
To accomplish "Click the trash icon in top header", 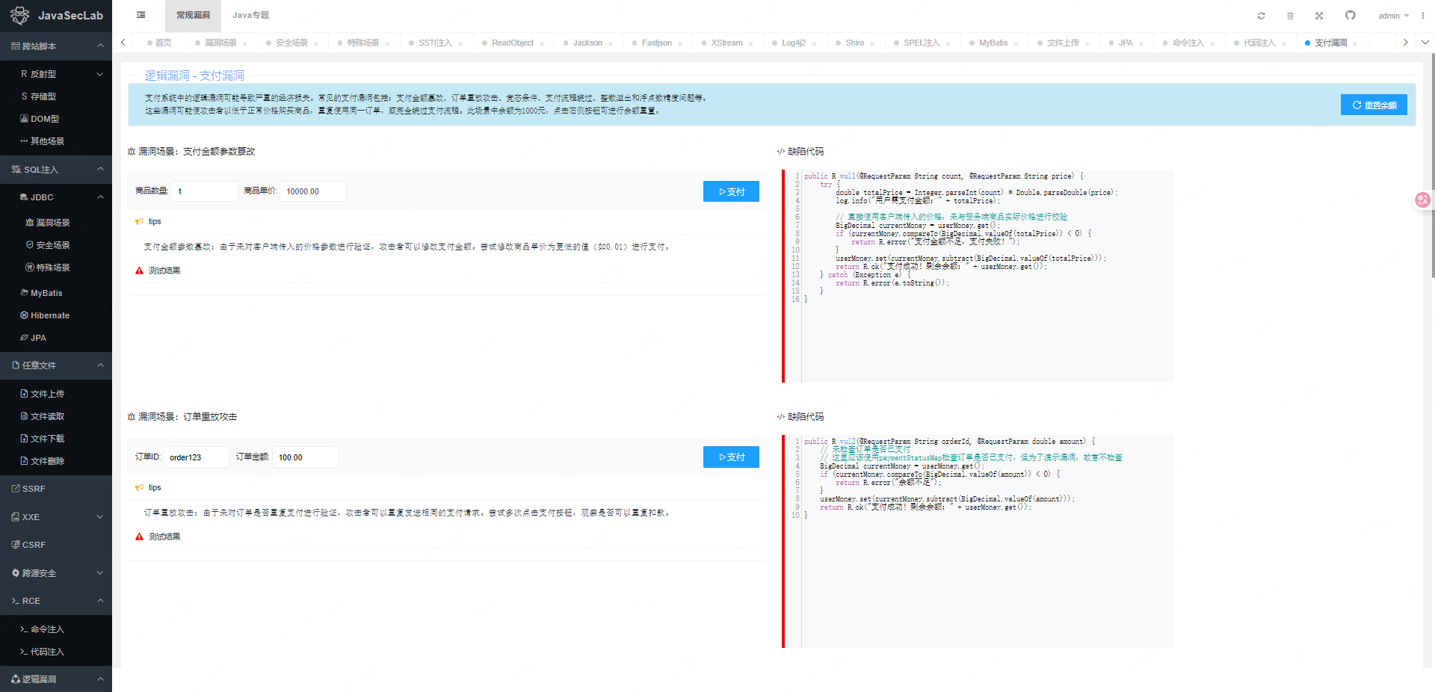I will click(x=1290, y=16).
